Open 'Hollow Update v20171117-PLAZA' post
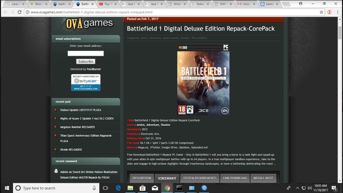343x193 pixels. coord(81,110)
